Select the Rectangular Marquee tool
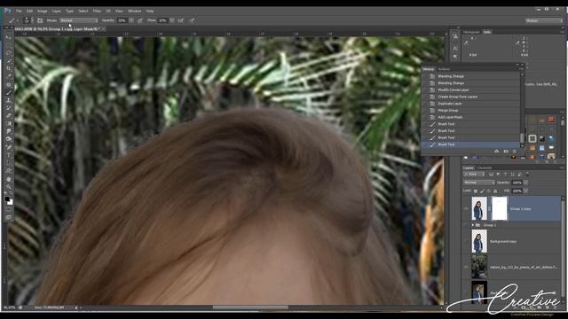Image resolution: width=568 pixels, height=319 pixels. click(x=8, y=45)
